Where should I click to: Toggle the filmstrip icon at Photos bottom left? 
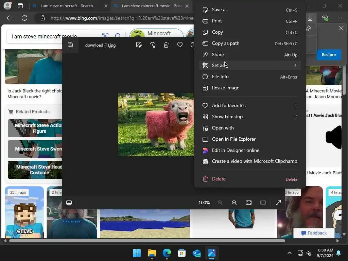pyautogui.click(x=69, y=203)
